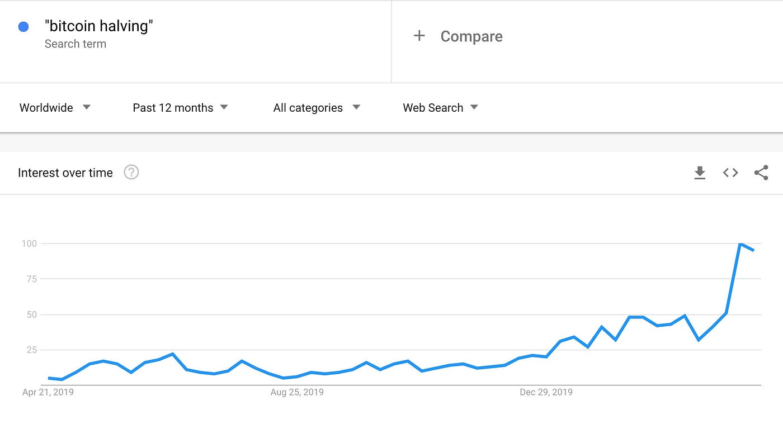Click the Search term subtitle text
Screen dimensions: 783x434
tap(76, 44)
